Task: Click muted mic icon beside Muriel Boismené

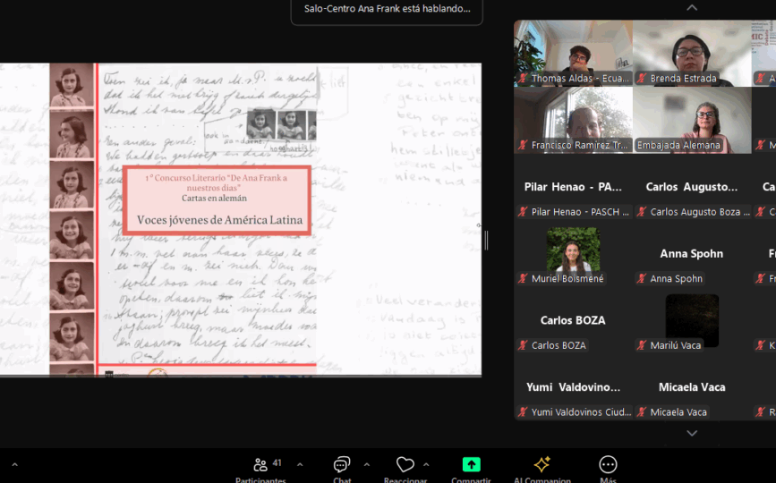Action: pyautogui.click(x=523, y=279)
